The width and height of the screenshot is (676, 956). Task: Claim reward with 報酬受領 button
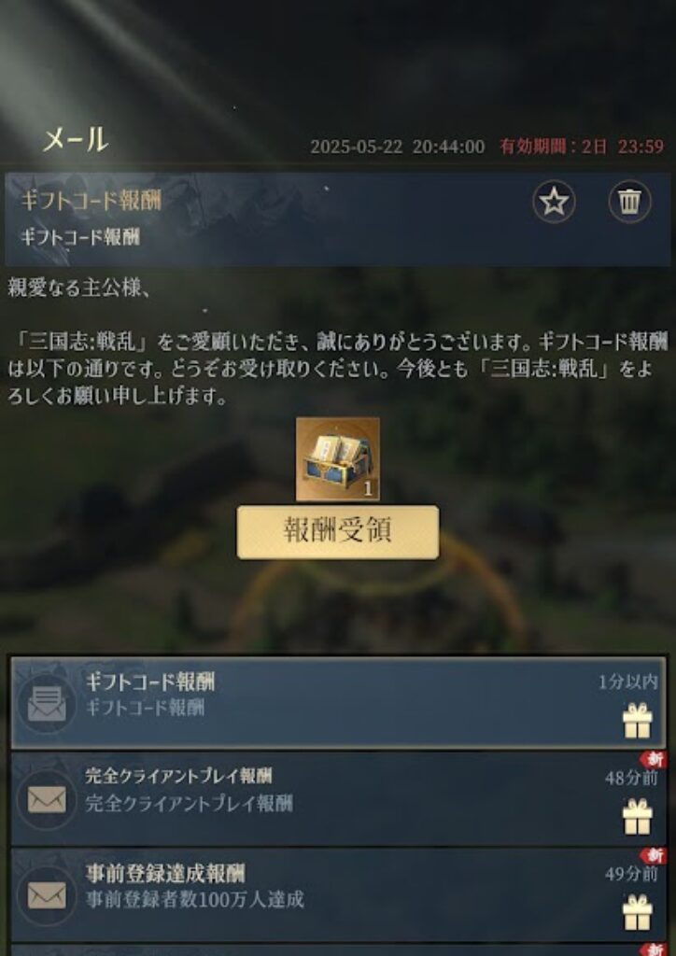tap(338, 532)
